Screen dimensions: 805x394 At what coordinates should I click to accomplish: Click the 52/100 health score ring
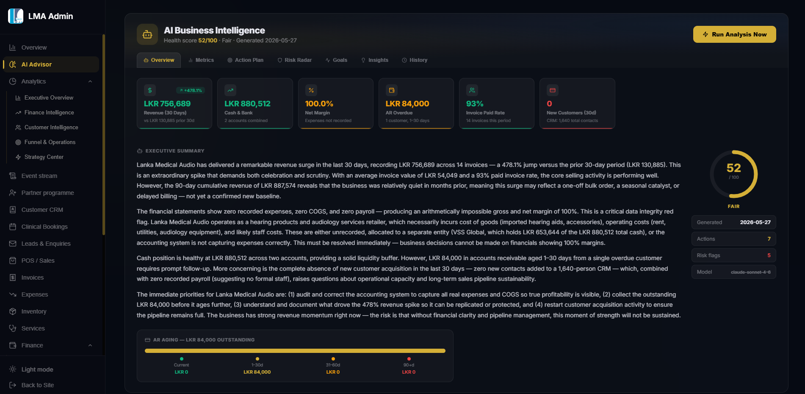coord(733,174)
